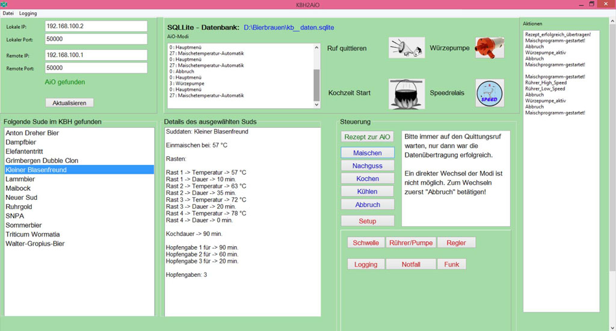Open the Logging menu

[28, 13]
